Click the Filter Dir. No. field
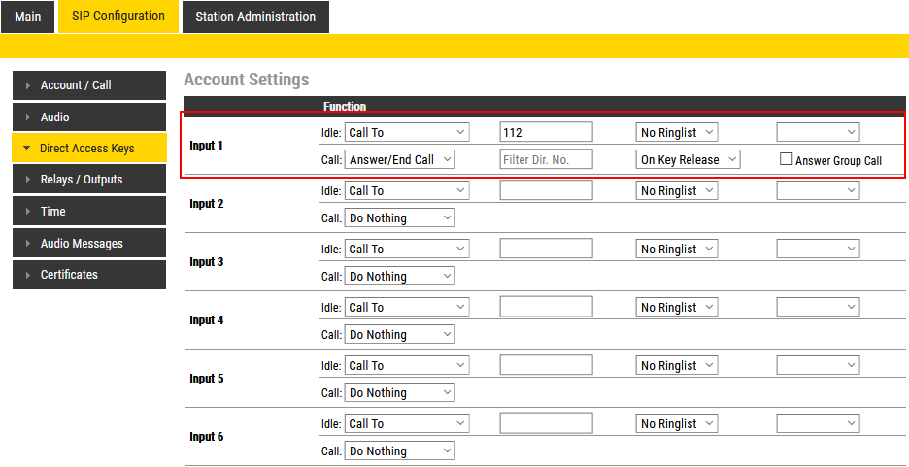 point(546,159)
